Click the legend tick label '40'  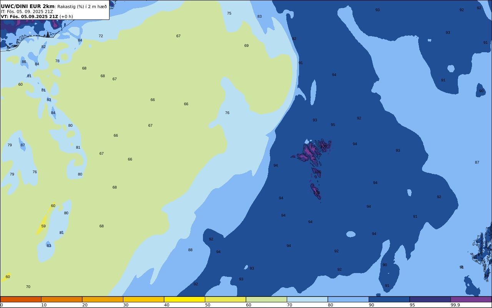166,305
